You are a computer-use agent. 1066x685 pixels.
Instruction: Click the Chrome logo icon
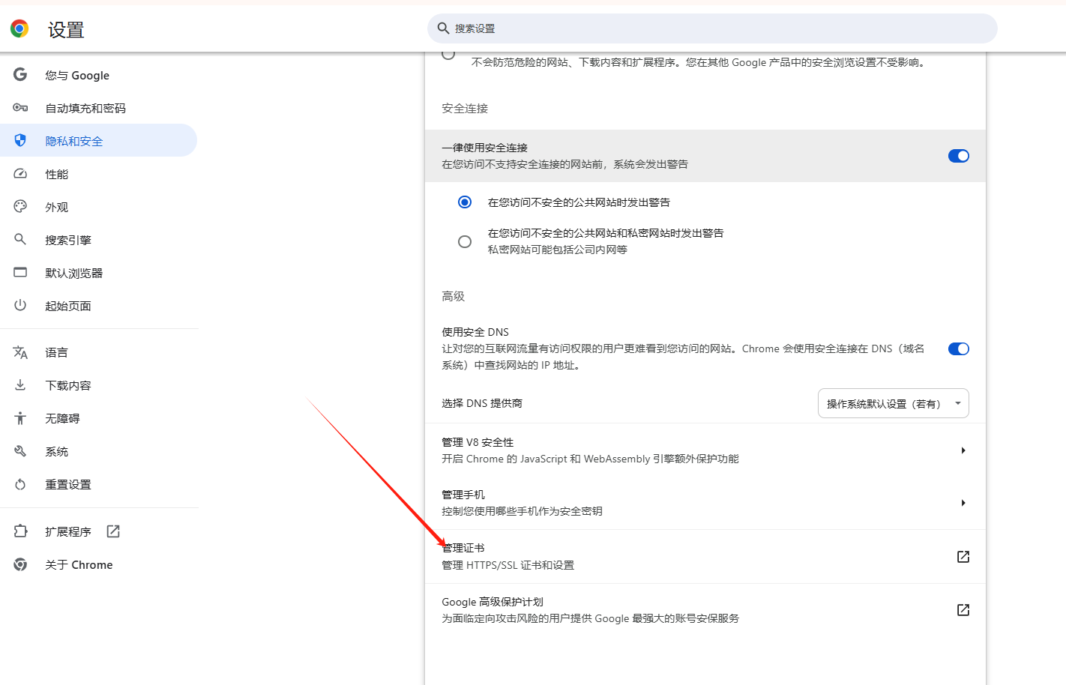pyautogui.click(x=19, y=29)
